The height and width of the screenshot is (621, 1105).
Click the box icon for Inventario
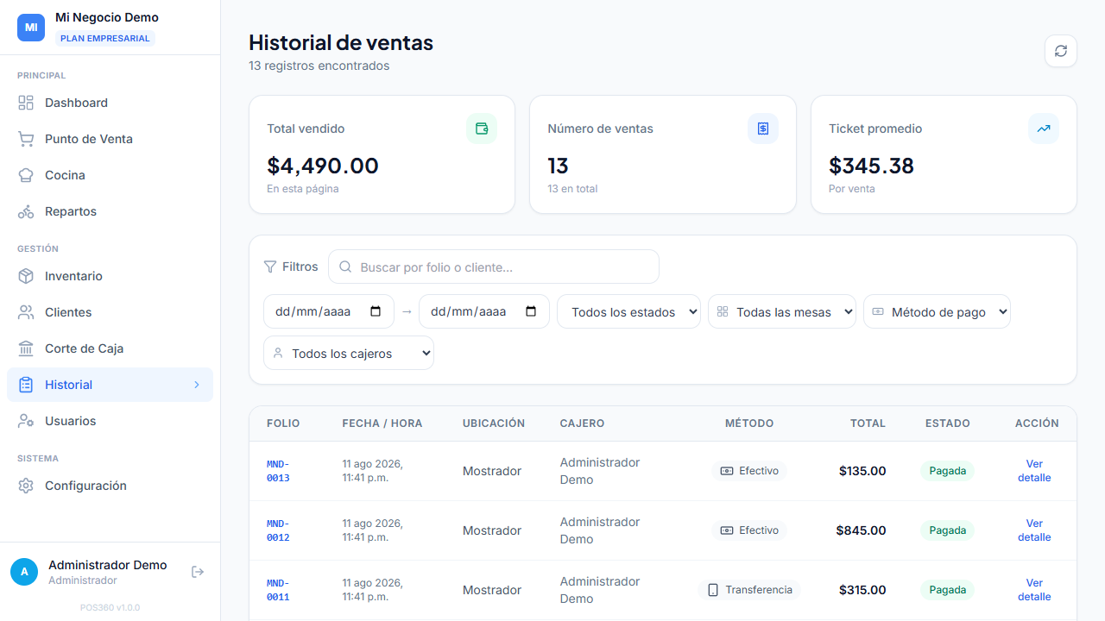26,276
